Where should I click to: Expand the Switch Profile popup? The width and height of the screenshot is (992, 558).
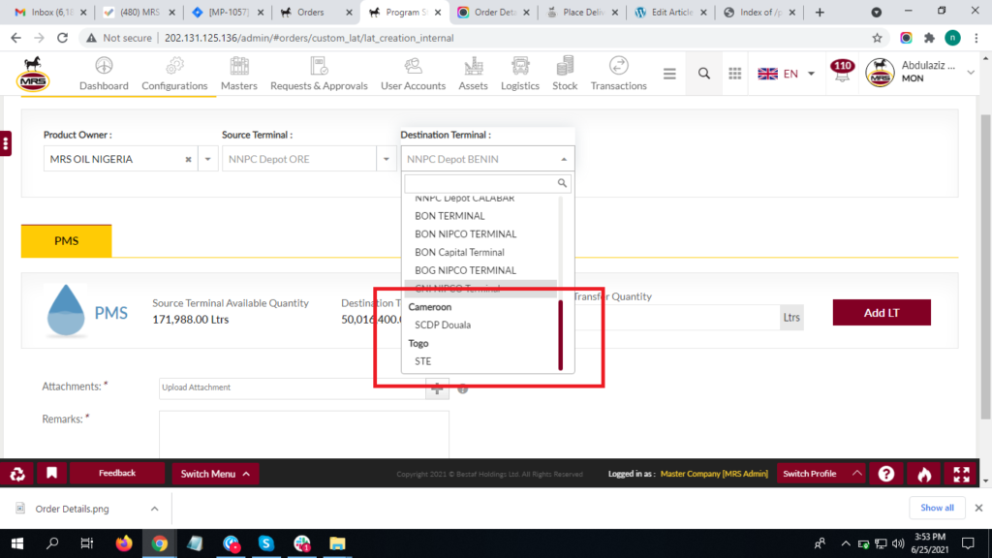(820, 473)
